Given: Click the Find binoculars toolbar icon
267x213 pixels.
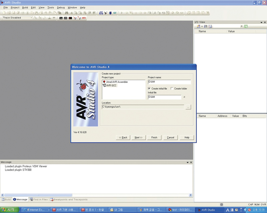Looking at the screenshot, I should pos(66,13).
